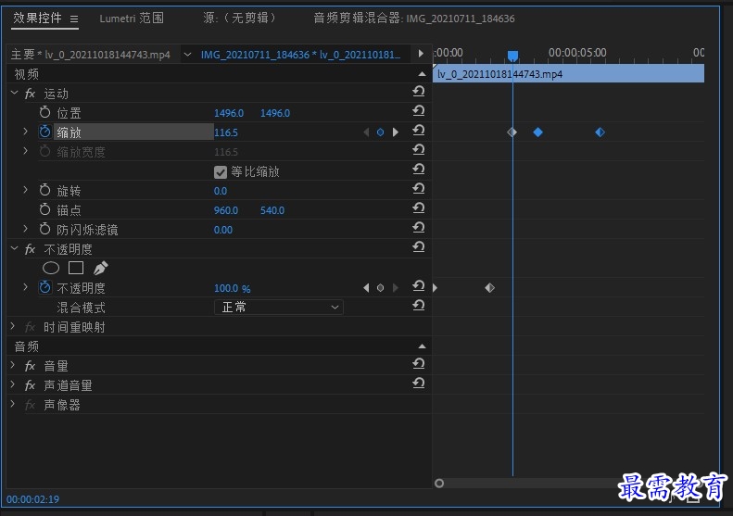Collapse the 音频 section triangle
This screenshot has width=733, height=516.
[423, 346]
